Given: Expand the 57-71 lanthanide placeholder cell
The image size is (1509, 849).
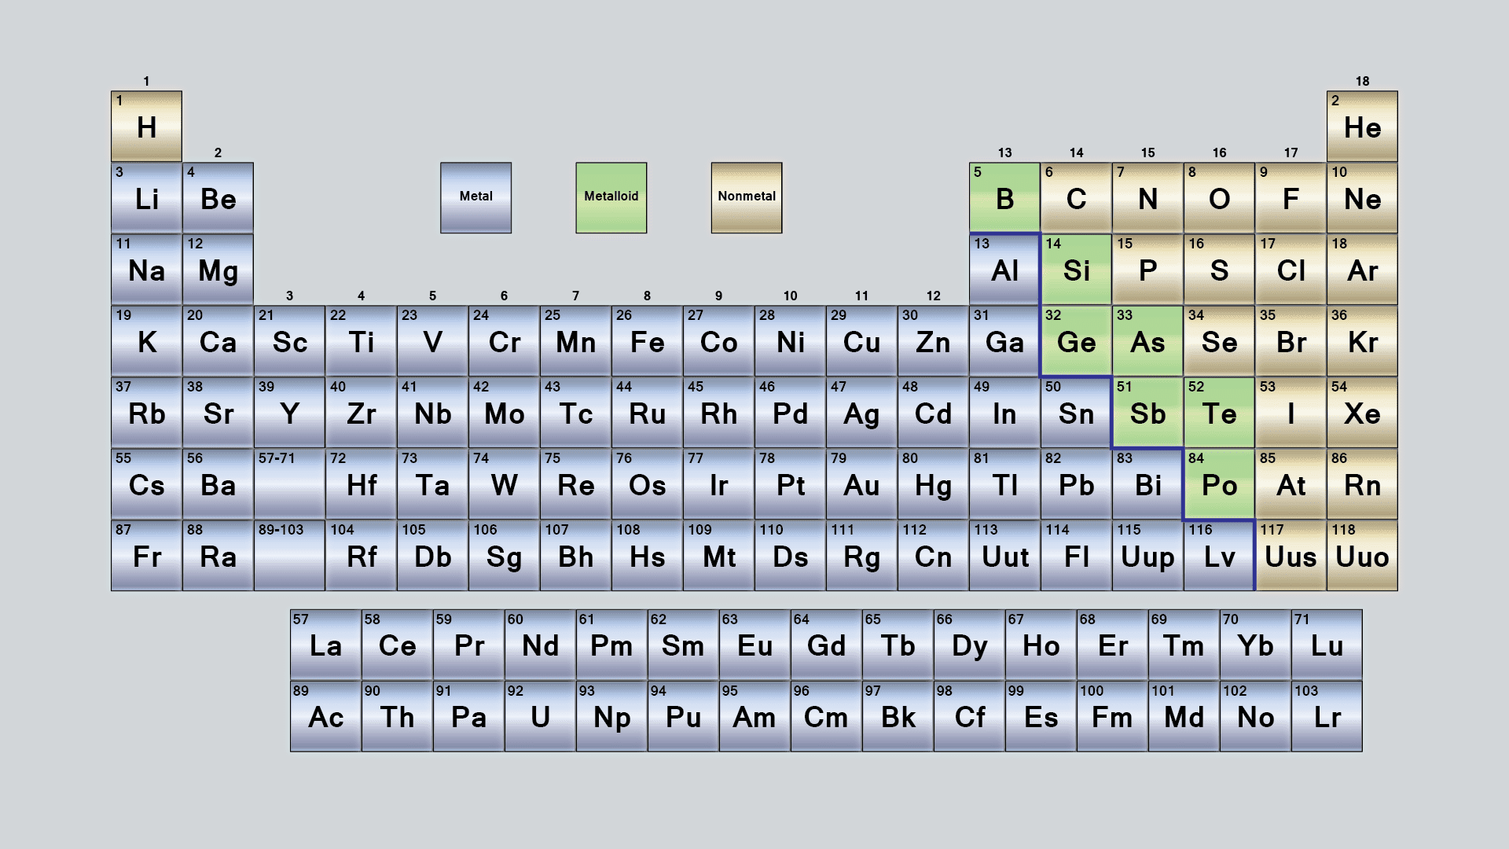Looking at the screenshot, I should (289, 483).
